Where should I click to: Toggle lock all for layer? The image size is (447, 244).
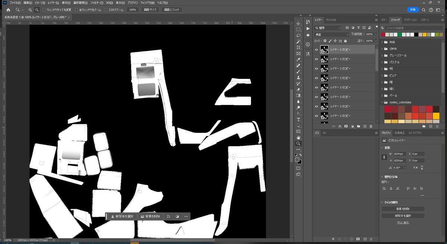(346, 41)
